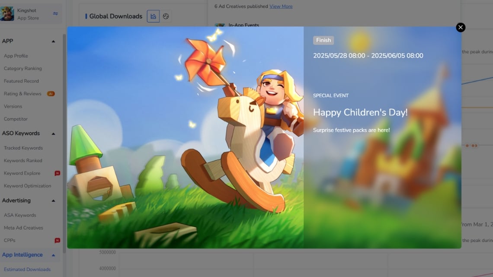The width and height of the screenshot is (493, 277).
Task: Switch Global Downloads to chart view
Action: [x=153, y=16]
